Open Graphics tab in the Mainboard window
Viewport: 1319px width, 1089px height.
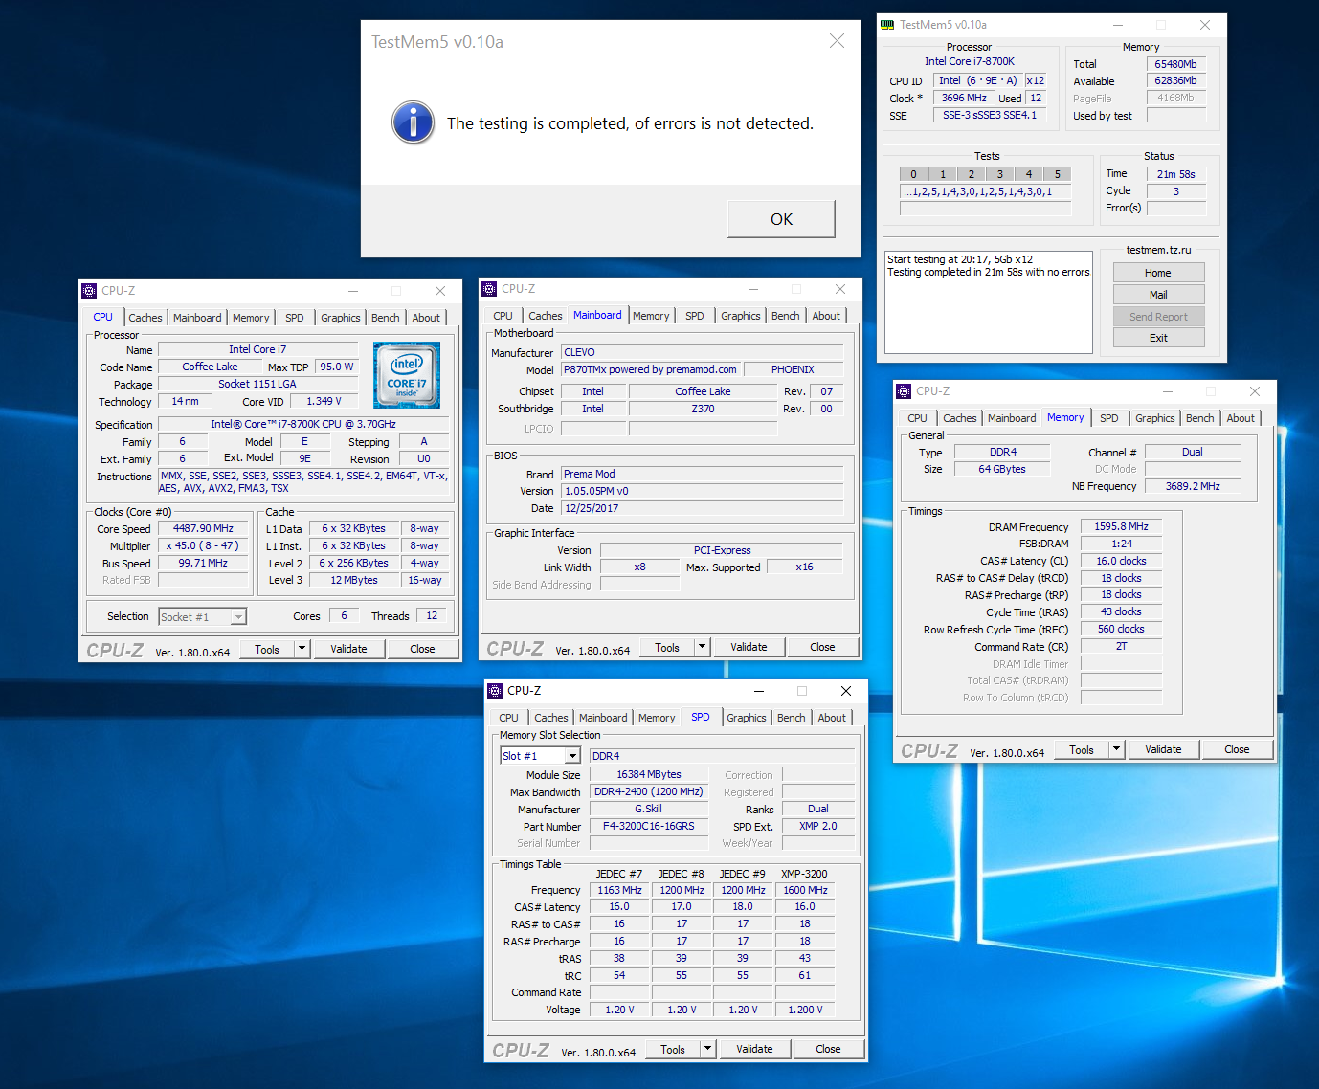coord(740,316)
